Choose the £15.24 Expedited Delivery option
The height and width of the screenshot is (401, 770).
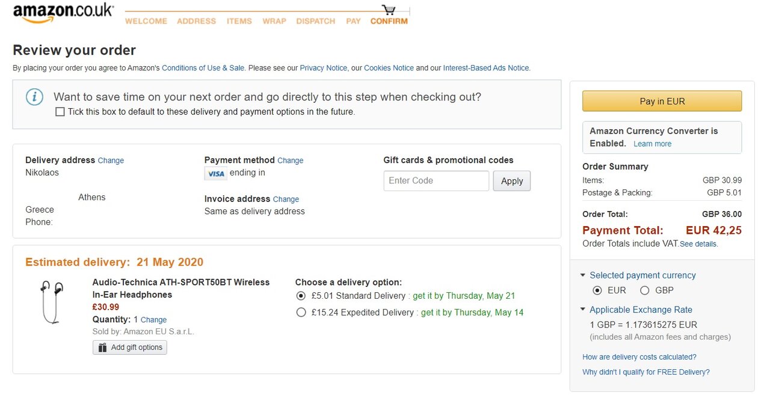coord(301,313)
